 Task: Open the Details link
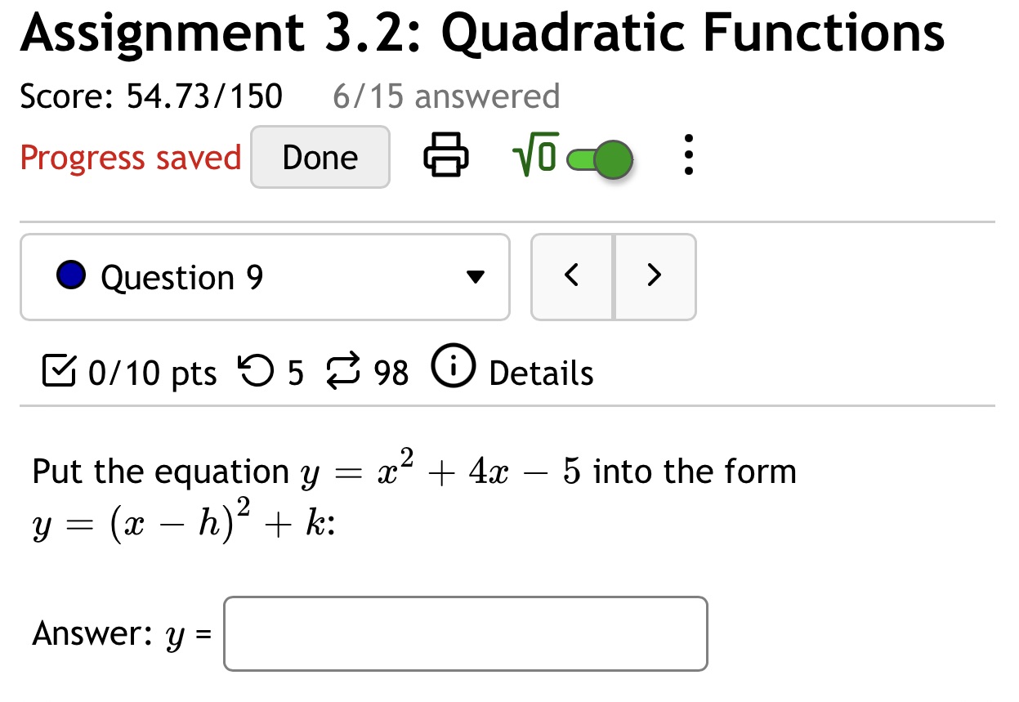542,373
